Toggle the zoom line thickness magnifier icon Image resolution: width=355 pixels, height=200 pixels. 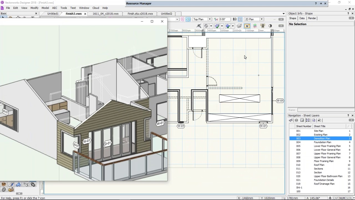tap(199, 26)
